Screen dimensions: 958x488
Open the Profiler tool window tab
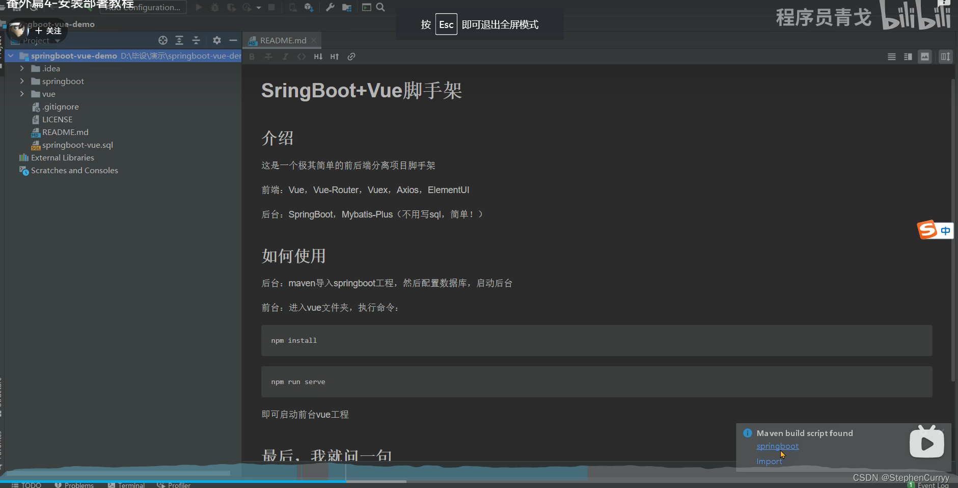coord(174,485)
